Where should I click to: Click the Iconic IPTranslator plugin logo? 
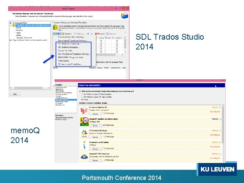pyautogui.click(x=84, y=134)
